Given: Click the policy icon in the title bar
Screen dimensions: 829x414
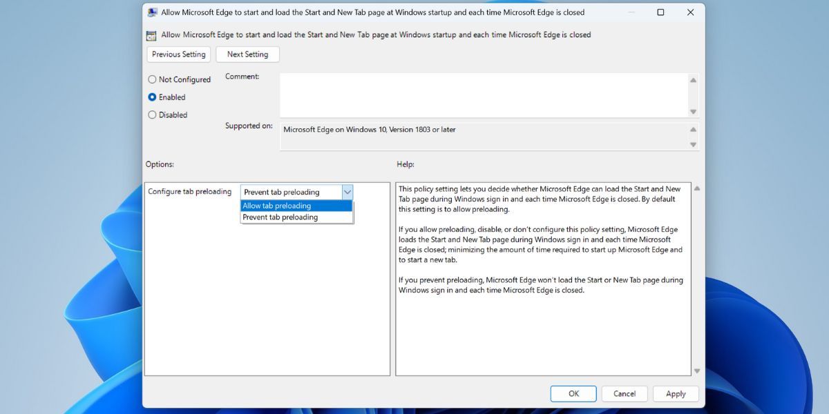Looking at the screenshot, I should tap(153, 12).
